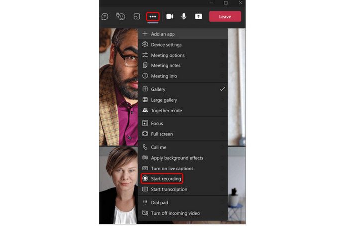Enter Full screen
This screenshot has width=348, height=227.
[182, 134]
